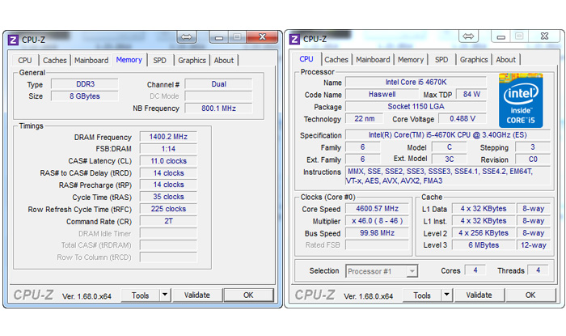This screenshot has width=566, height=336.
Task: Click the CPU-Z logo icon in right window title bar
Action: (x=294, y=39)
